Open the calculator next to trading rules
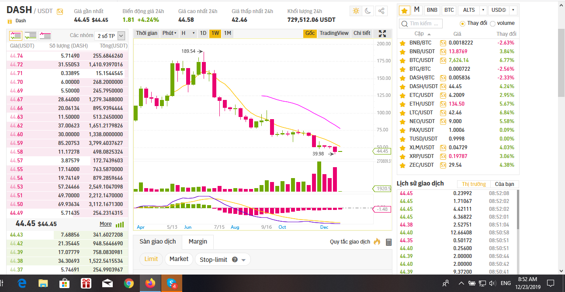The height and width of the screenshot is (292, 565). [389, 242]
